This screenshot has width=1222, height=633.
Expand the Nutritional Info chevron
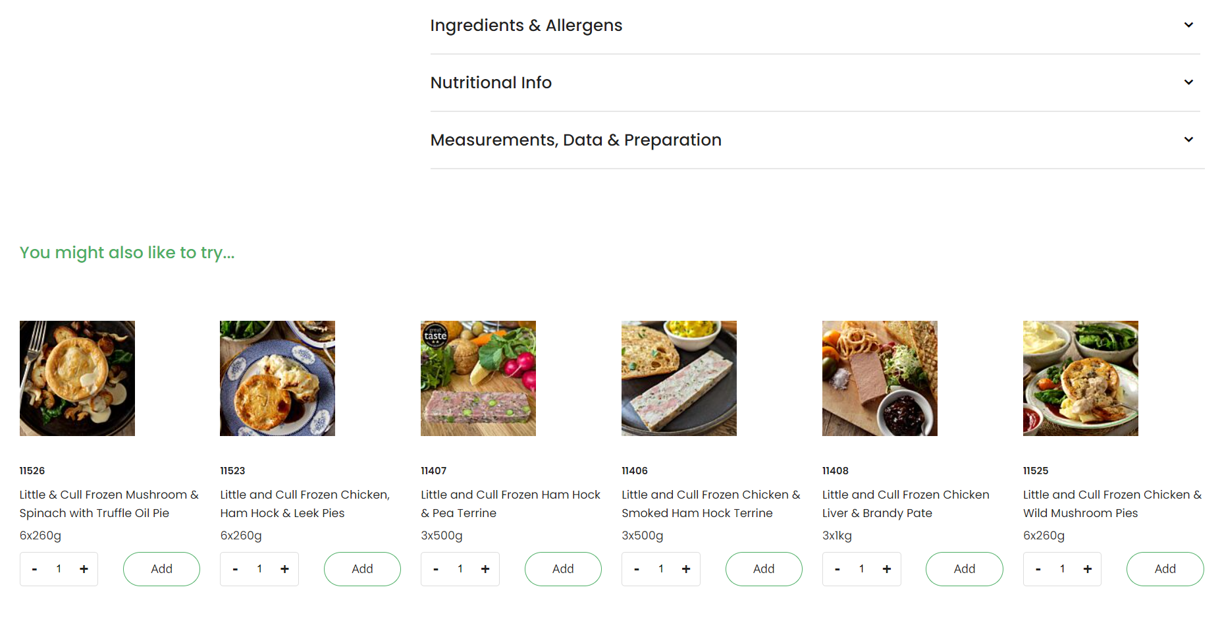click(1188, 82)
